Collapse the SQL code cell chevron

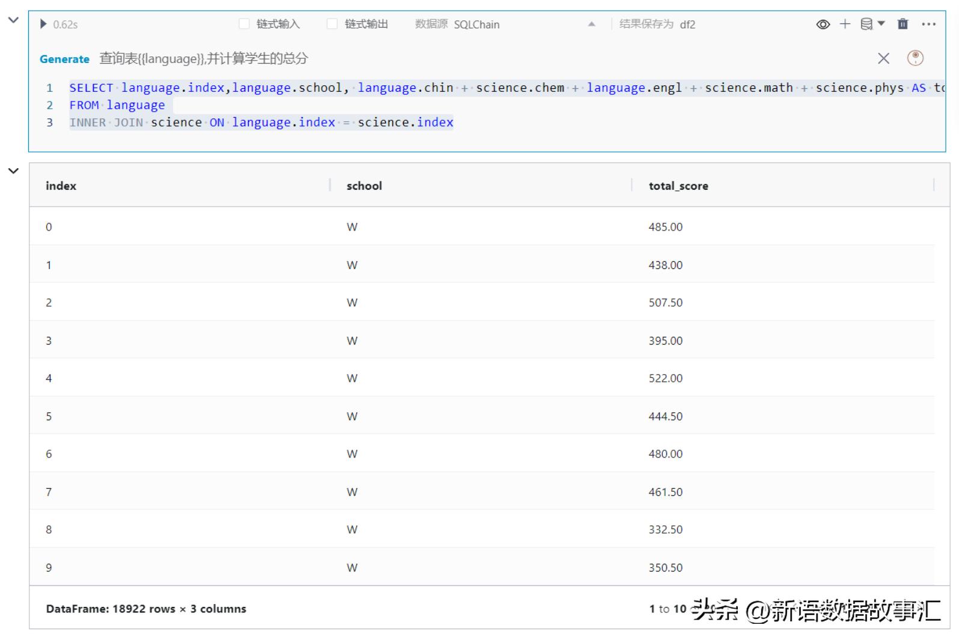[13, 20]
